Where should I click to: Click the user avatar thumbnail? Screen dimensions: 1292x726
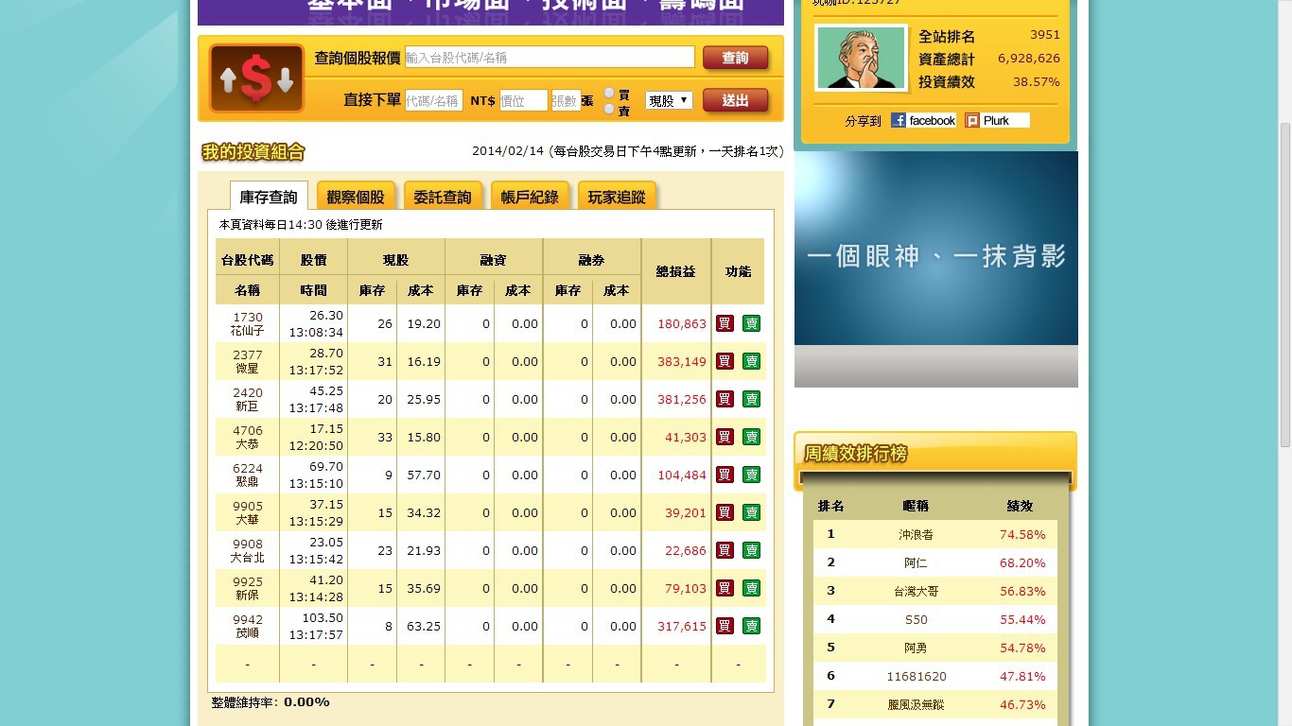point(861,58)
